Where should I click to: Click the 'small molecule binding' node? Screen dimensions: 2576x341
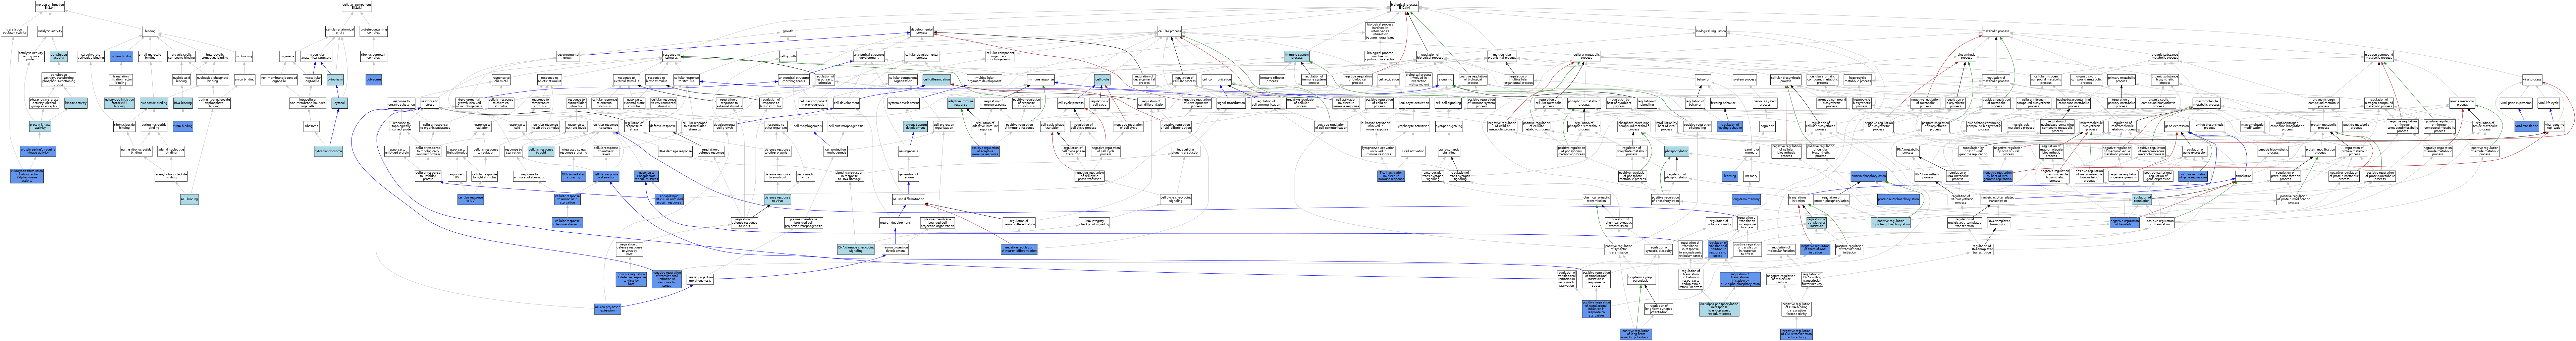150,56
